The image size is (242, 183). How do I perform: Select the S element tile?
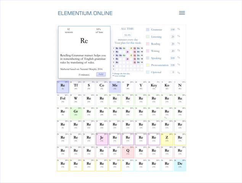point(89,87)
